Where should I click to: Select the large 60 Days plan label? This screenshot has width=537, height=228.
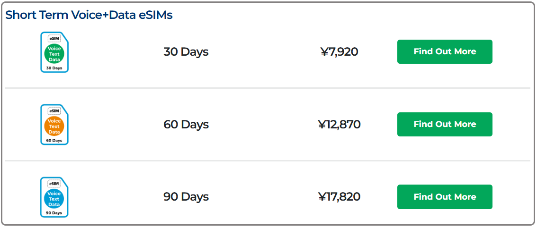pyautogui.click(x=186, y=124)
